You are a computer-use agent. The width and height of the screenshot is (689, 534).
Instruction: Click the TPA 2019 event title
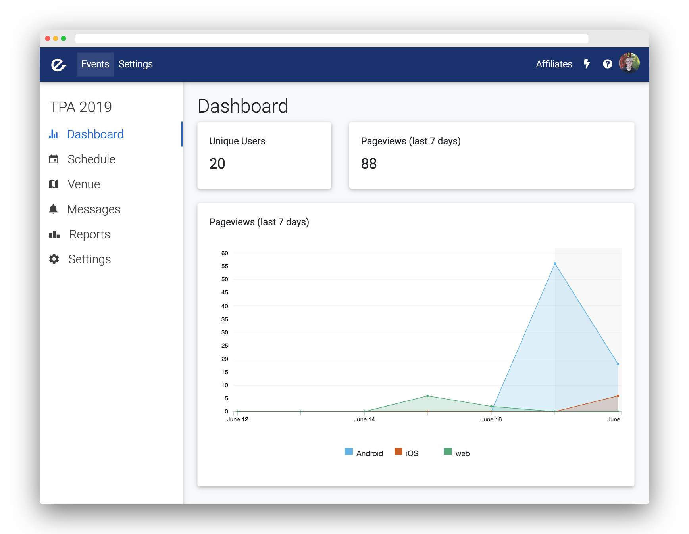click(x=81, y=107)
